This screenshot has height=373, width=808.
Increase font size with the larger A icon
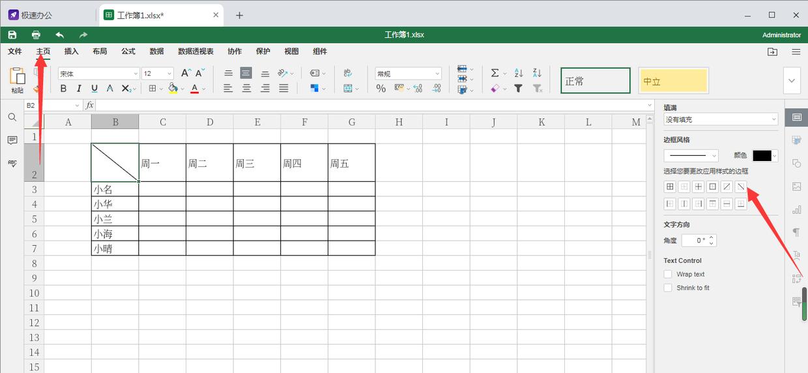186,74
